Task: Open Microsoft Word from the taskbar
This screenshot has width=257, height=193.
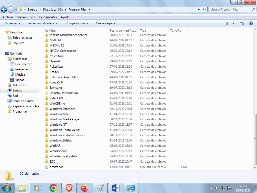Action: [115, 188]
